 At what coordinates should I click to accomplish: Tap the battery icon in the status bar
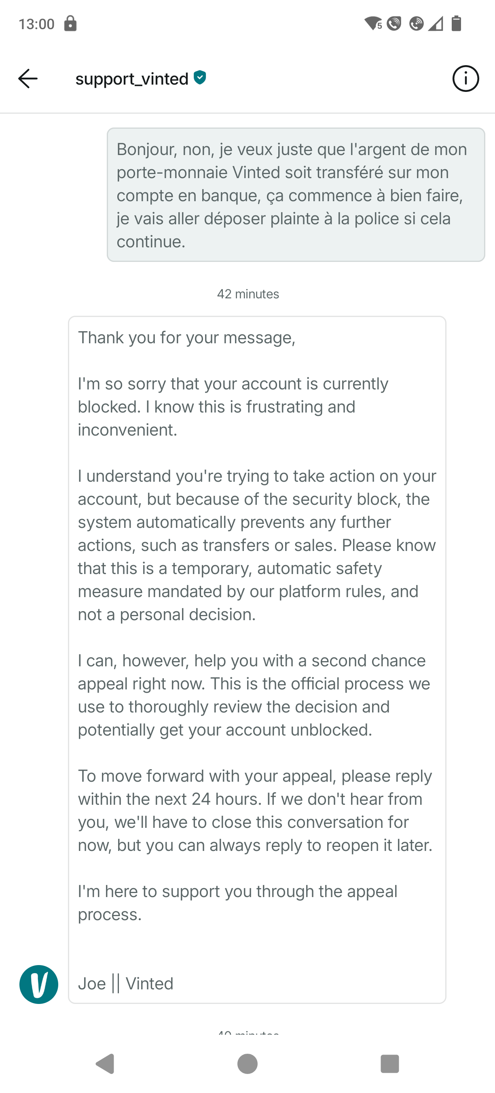(456, 24)
